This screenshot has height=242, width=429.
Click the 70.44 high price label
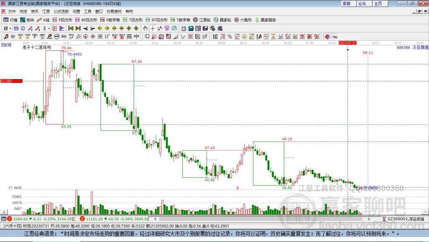66,48
